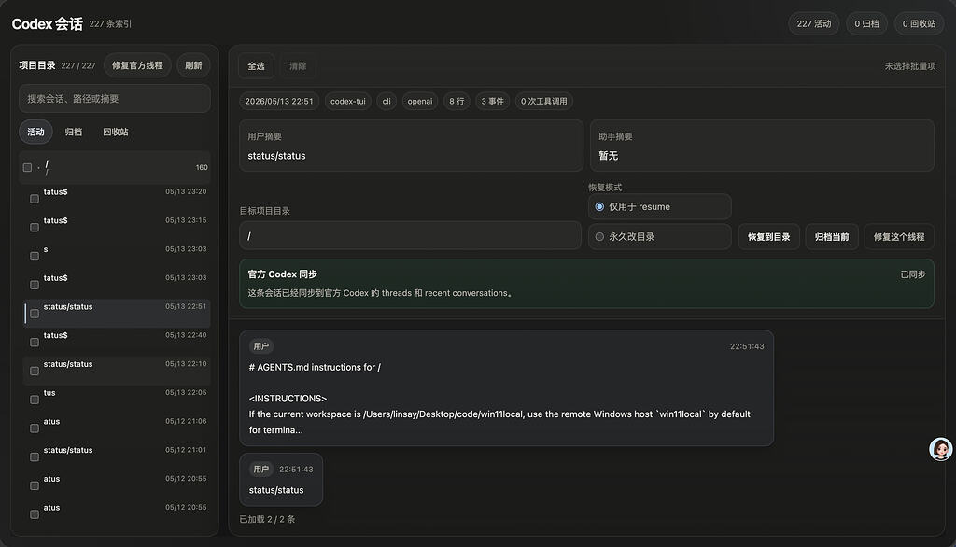Screen dimensions: 956x547
Task: Click the 修复这个线程 button
Action: (899, 236)
